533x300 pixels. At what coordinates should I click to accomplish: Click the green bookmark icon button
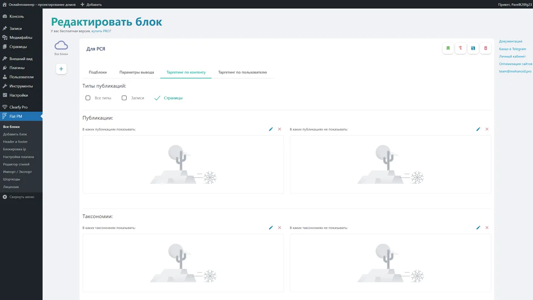tap(448, 48)
